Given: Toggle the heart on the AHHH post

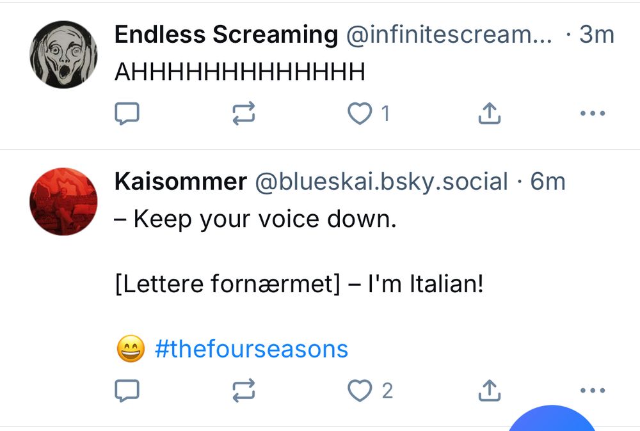Looking at the screenshot, I should click(x=360, y=113).
